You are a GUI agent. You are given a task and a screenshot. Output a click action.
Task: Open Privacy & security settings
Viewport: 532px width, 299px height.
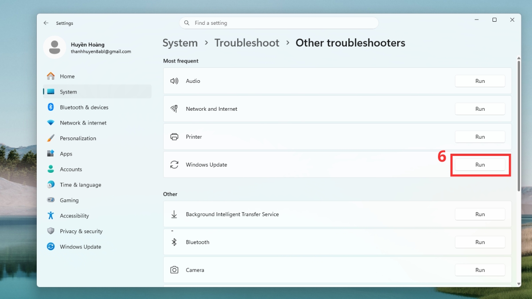click(x=97, y=231)
